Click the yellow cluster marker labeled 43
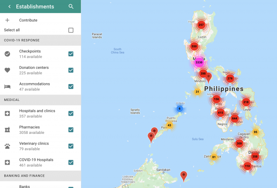The height and width of the screenshot is (188, 277). click(x=169, y=125)
